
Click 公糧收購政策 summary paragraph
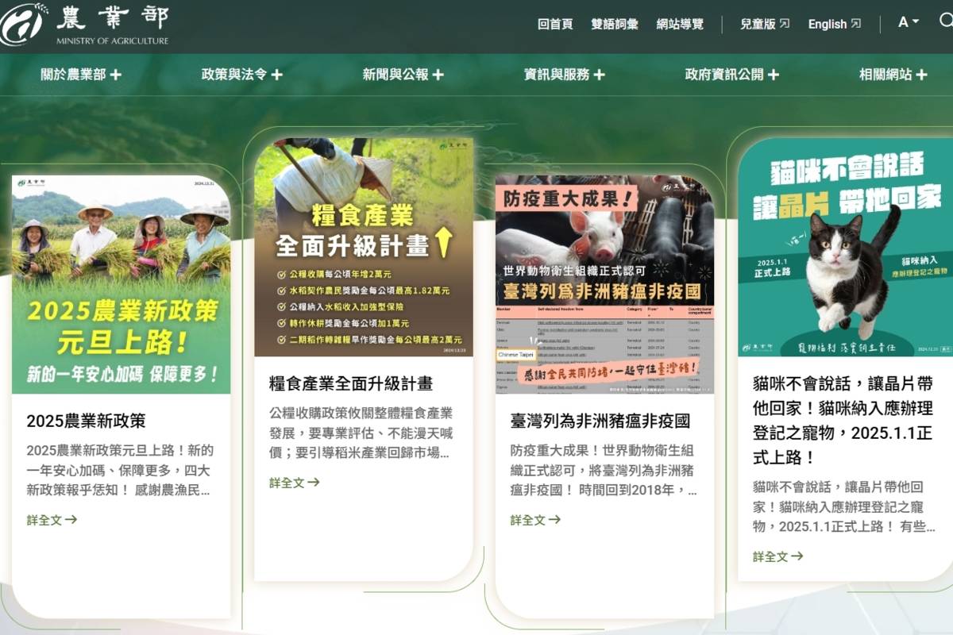[361, 433]
